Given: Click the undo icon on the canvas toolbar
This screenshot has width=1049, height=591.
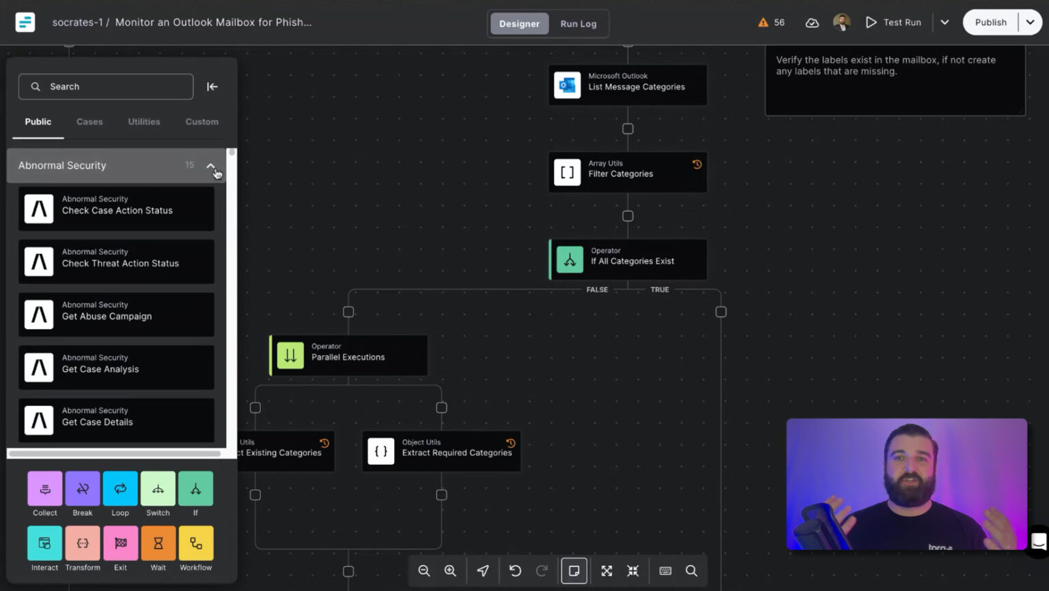Looking at the screenshot, I should click(x=516, y=571).
